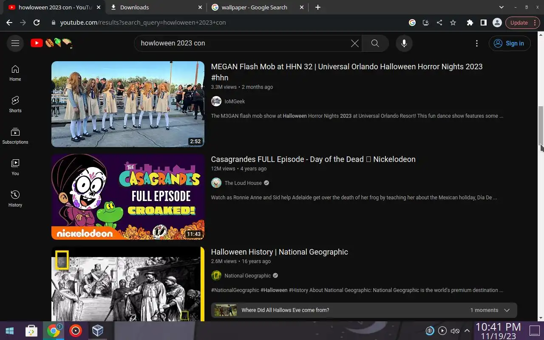544x340 pixels.
Task: Click The Loud House channel avatar
Action: (x=216, y=183)
